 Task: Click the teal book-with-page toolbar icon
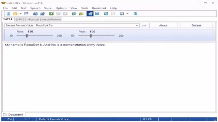coord(106,14)
